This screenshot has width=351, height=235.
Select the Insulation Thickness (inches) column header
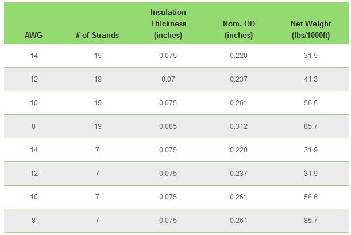point(168,24)
